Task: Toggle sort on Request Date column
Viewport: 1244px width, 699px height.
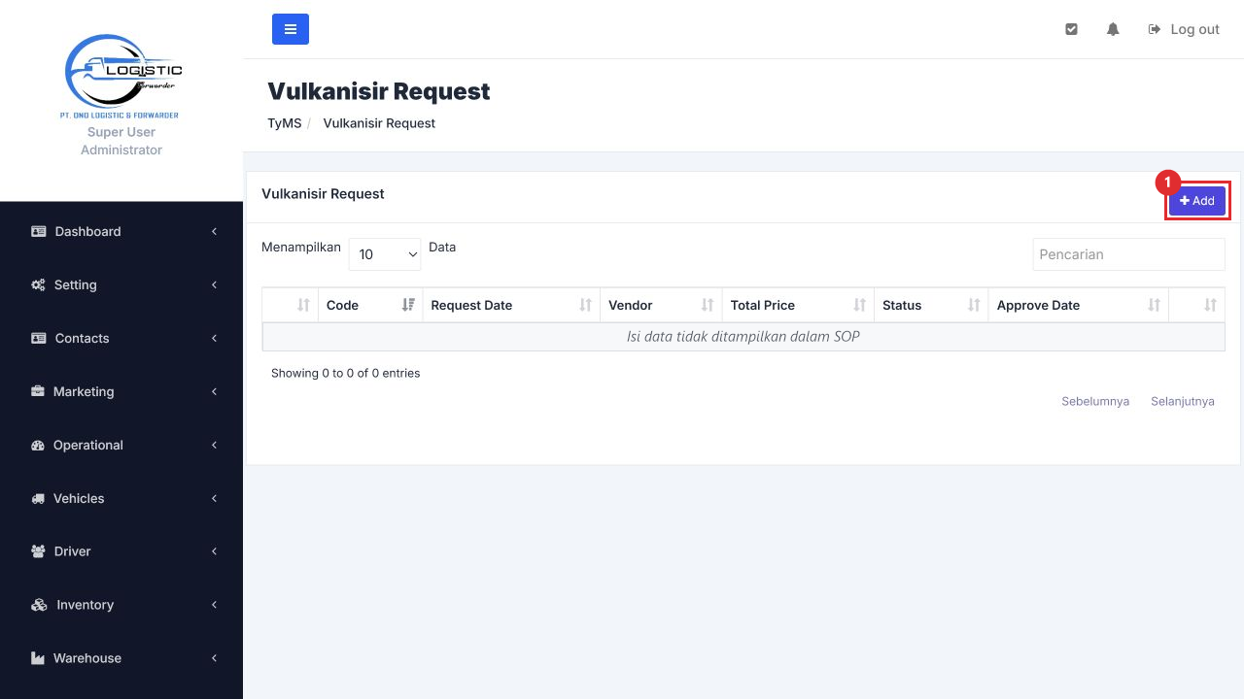Action: coord(511,305)
